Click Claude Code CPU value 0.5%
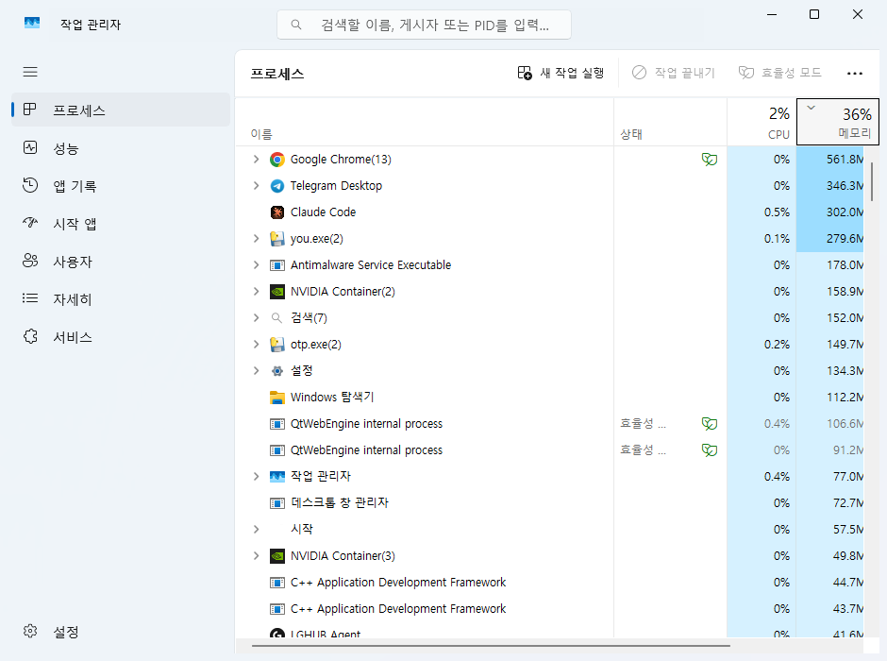The width and height of the screenshot is (887, 661). pyautogui.click(x=777, y=212)
